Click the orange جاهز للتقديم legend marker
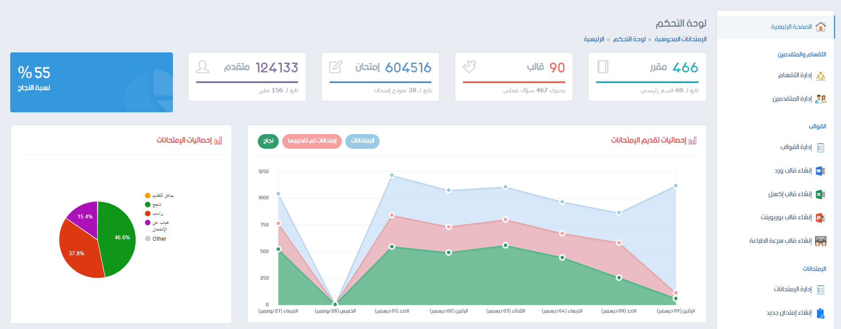Image resolution: width=841 pixels, height=329 pixels. 148,195
